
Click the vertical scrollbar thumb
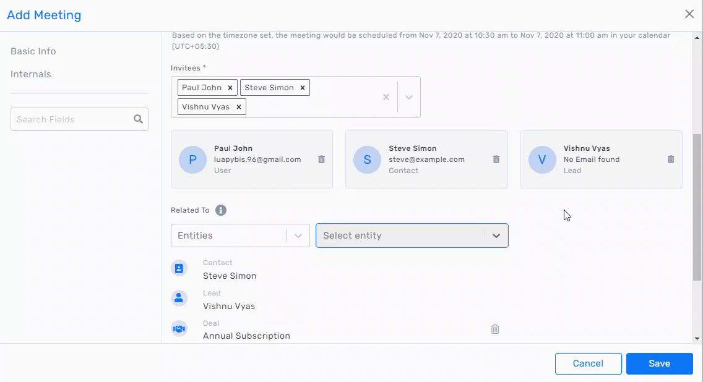pos(697,207)
